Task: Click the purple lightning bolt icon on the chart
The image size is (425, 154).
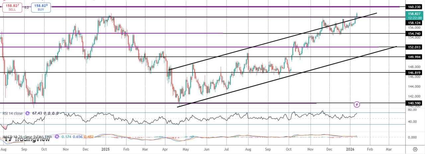Action: tap(357, 104)
